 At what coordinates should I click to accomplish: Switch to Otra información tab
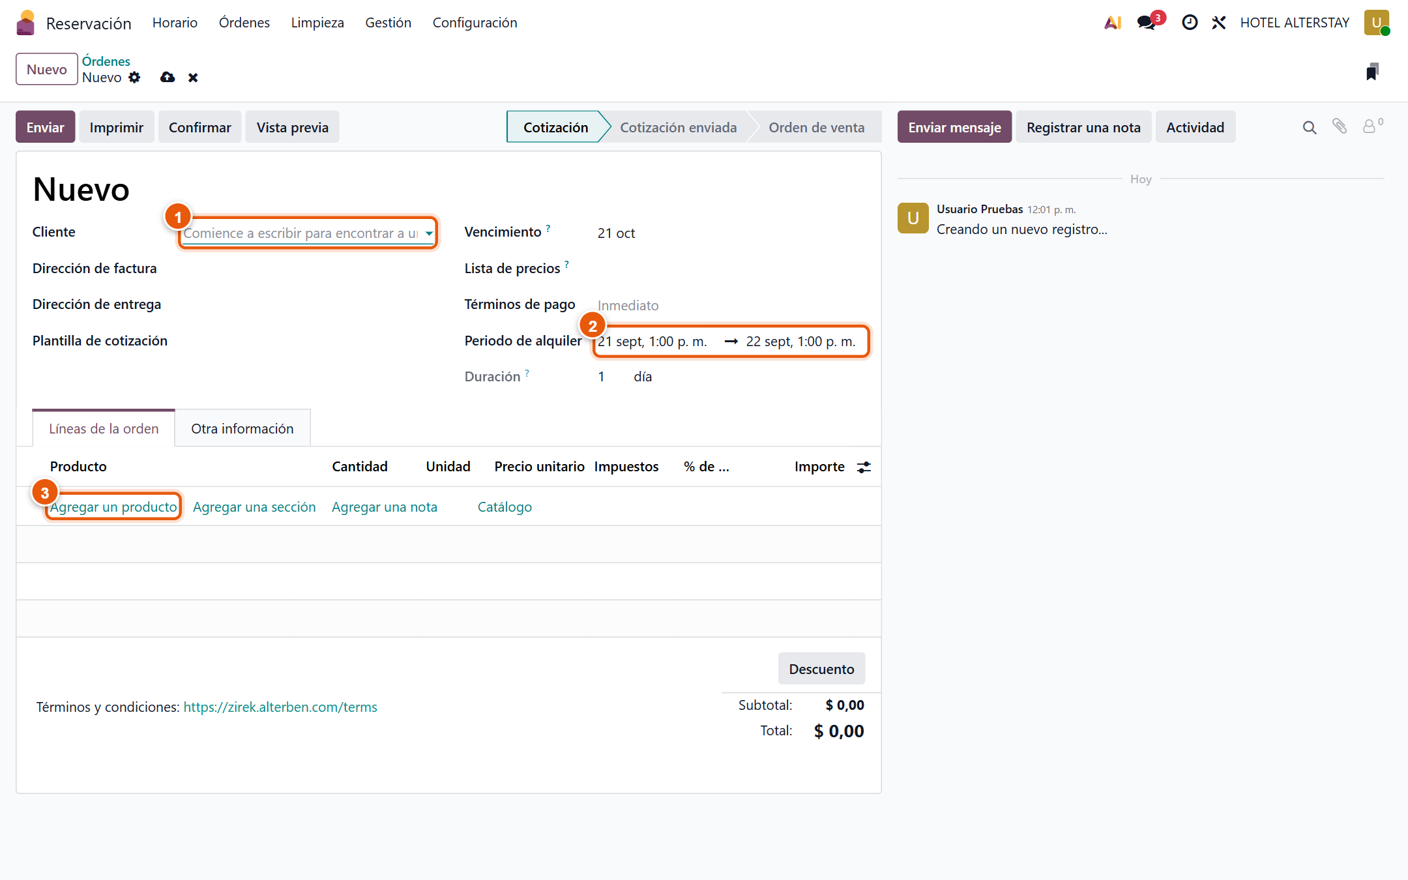pyautogui.click(x=242, y=428)
